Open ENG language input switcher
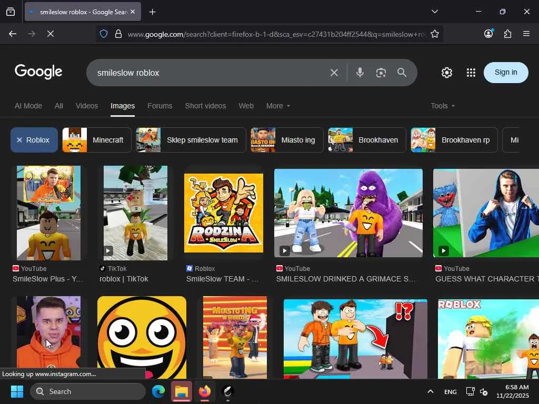The height and width of the screenshot is (404, 539). coord(451,391)
